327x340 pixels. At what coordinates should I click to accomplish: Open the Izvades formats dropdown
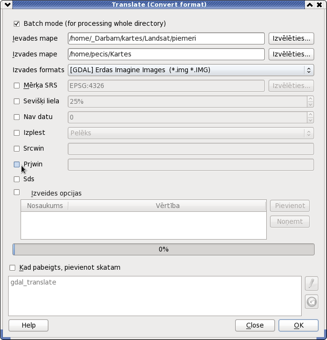(x=191, y=70)
